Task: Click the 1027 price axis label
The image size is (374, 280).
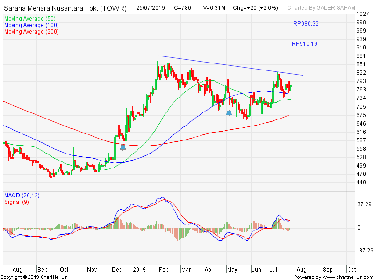Action: (x=363, y=14)
